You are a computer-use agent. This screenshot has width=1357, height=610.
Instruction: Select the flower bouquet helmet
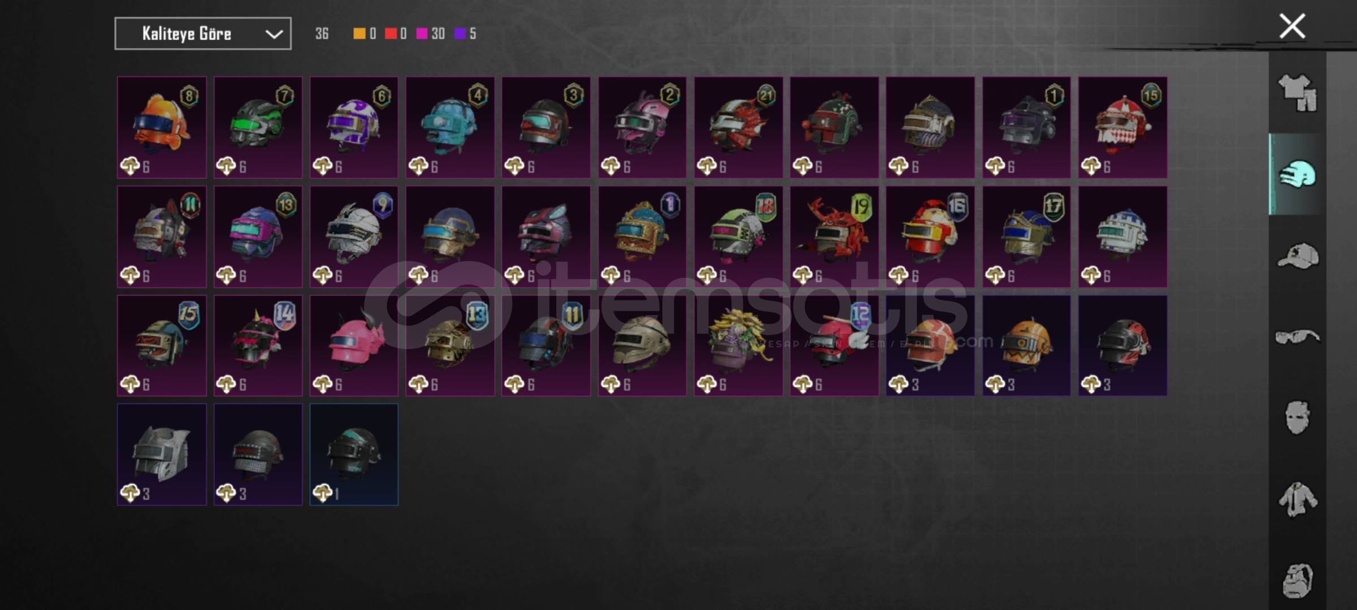point(738,346)
